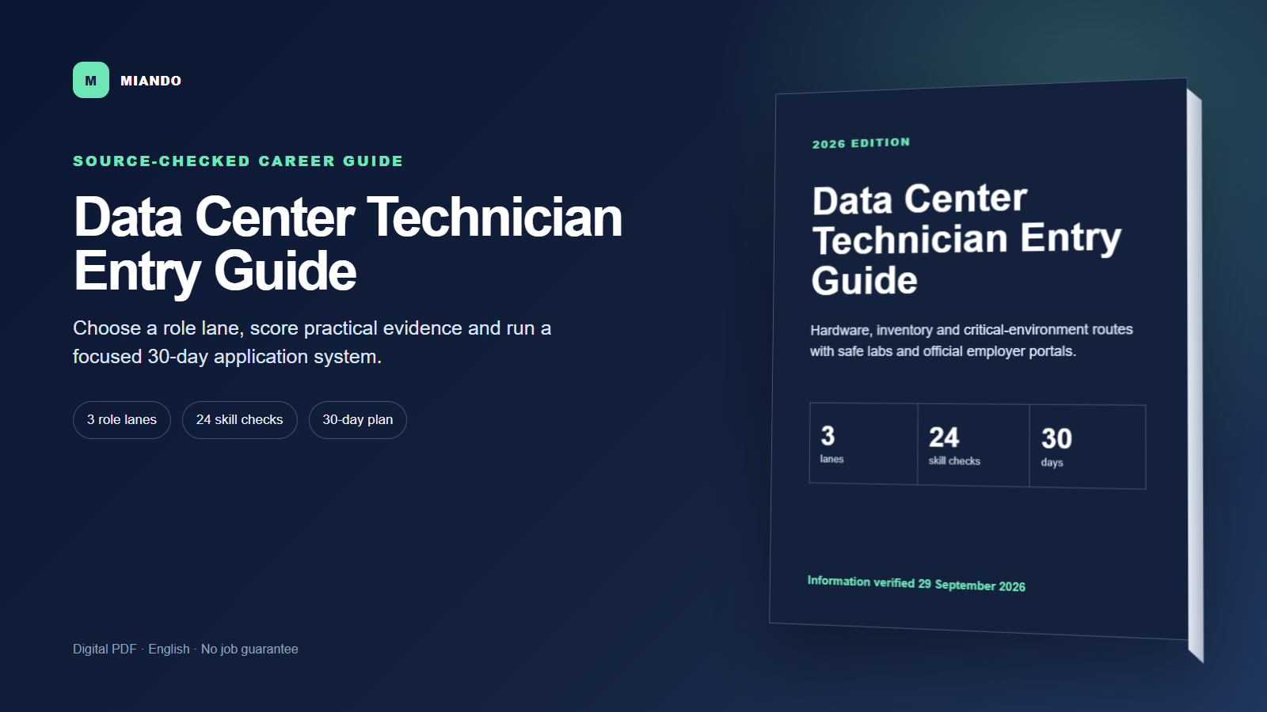This screenshot has height=712, width=1267.
Task: Click the 'Hardware, inventory and critical-environment routes' subtitle
Action: [x=971, y=340]
